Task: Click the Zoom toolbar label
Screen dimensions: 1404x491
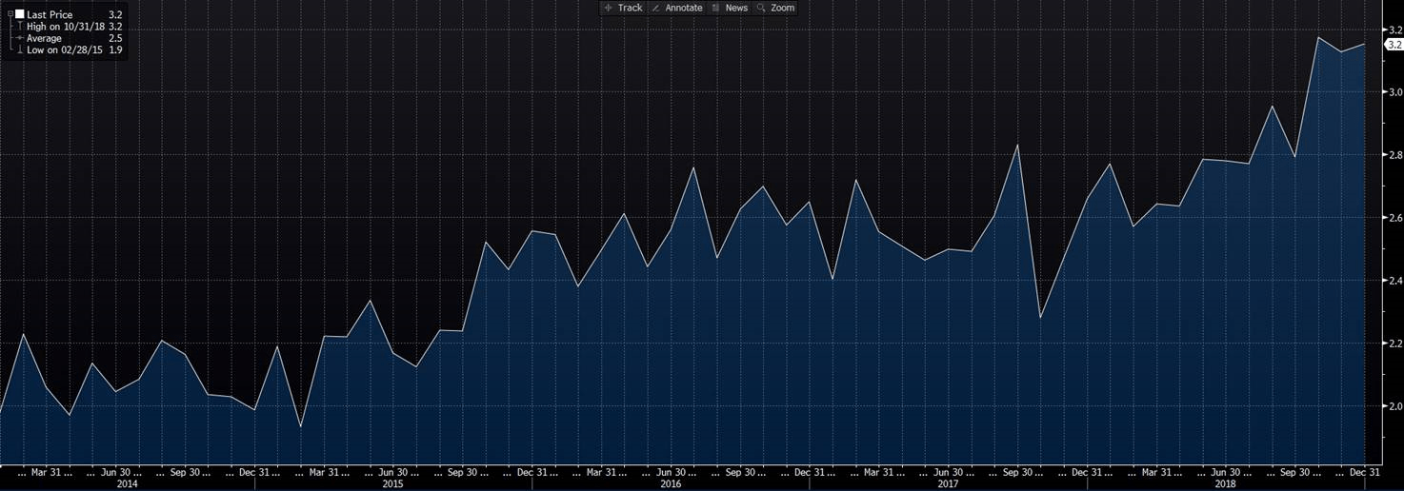Action: 782,8
